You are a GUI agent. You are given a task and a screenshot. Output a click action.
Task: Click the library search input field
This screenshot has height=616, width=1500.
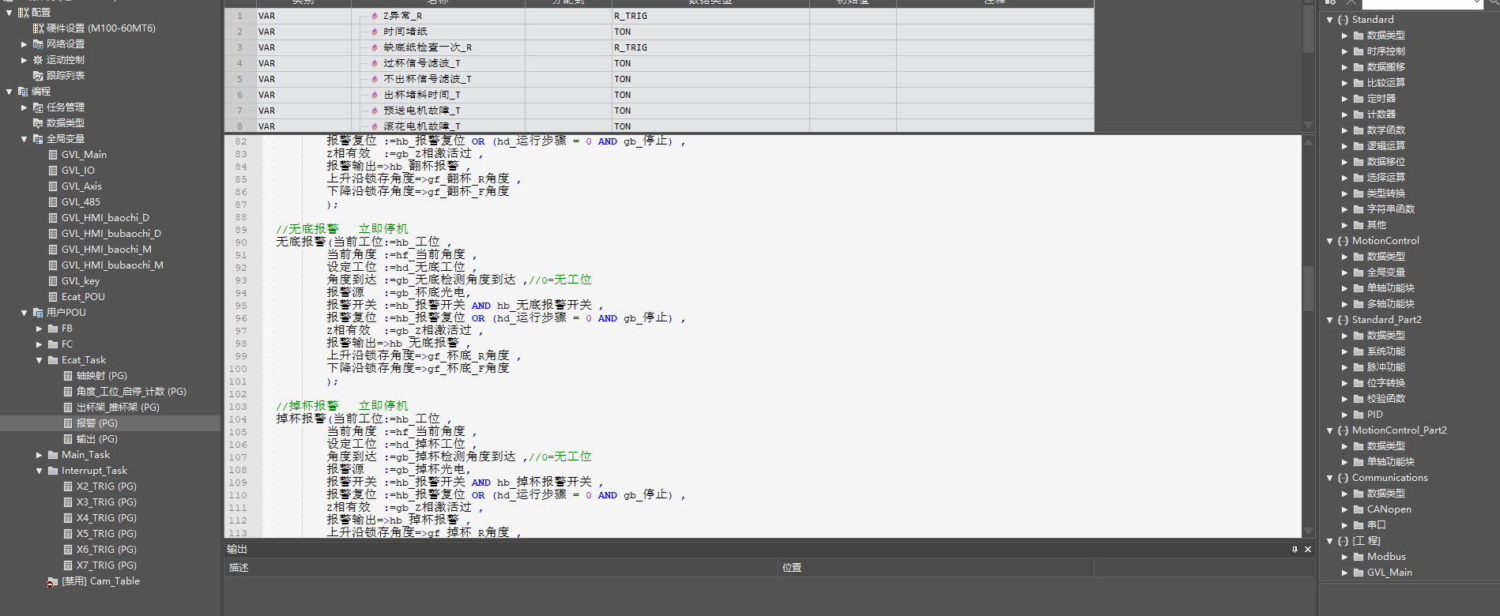pos(1415,4)
